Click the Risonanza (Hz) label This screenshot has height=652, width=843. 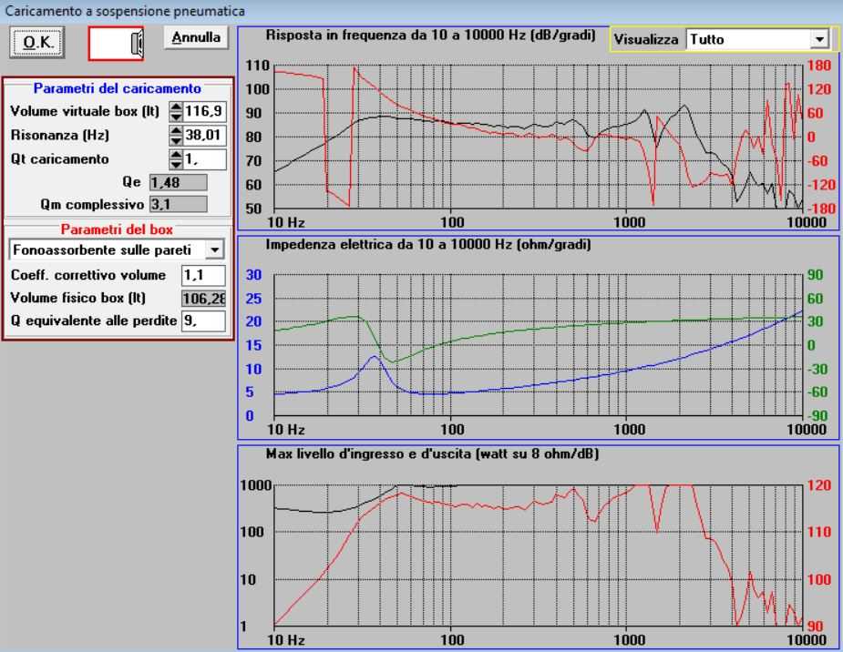point(59,136)
